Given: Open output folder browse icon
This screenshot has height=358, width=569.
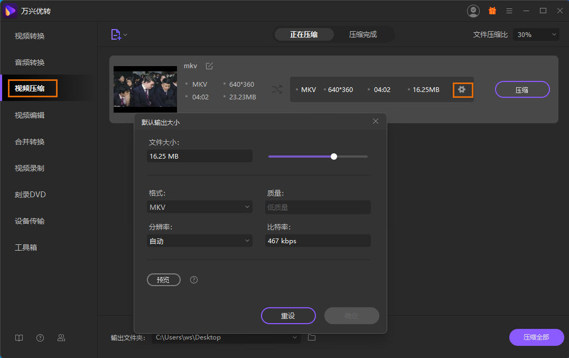Looking at the screenshot, I should click(x=312, y=337).
